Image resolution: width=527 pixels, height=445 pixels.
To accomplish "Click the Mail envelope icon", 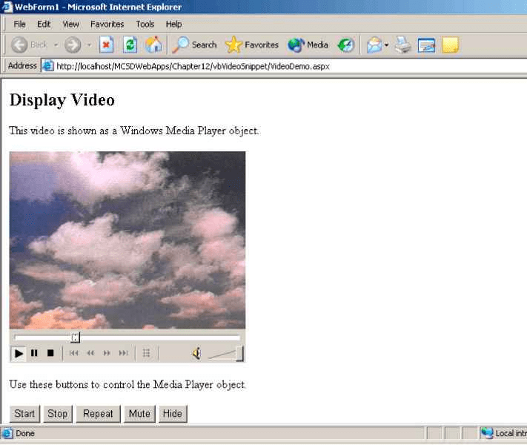I will [x=374, y=44].
